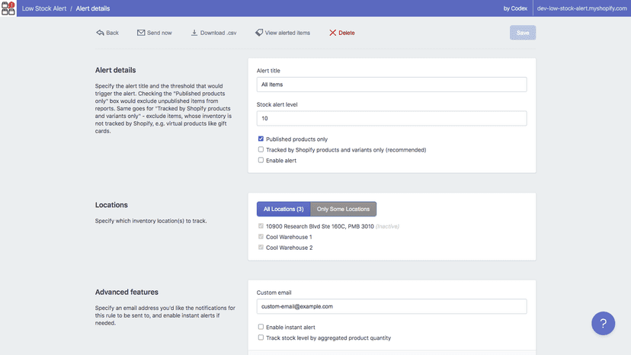The height and width of the screenshot is (355, 631).
Task: Click the red Delete X icon
Action: click(x=332, y=33)
